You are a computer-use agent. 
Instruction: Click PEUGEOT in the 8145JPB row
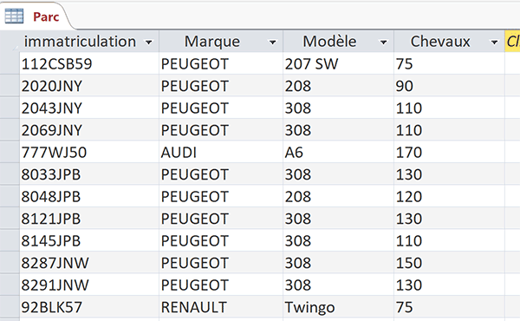pyautogui.click(x=221, y=240)
